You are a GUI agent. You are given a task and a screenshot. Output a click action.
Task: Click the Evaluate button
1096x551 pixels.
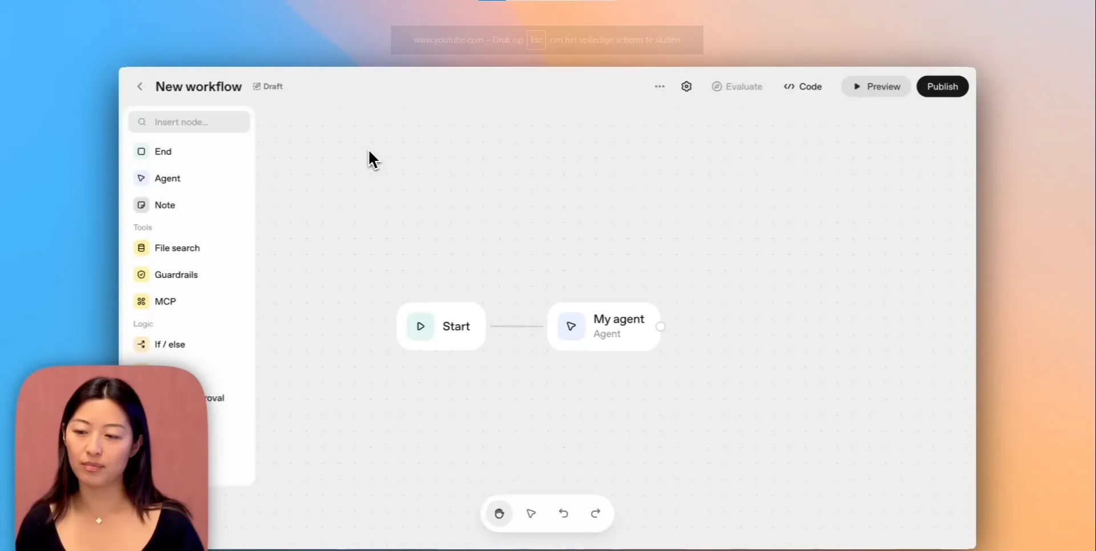(737, 87)
